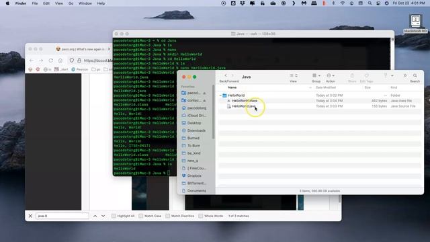Screen dimensions: 430x242
Task: Select Desktop in the Finder sidebar
Action: (x=194, y=123)
